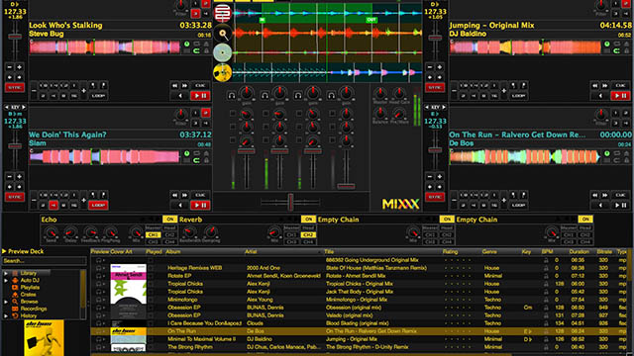Disable CH2 routing for Reverb
634x356 pixels.
click(308, 235)
